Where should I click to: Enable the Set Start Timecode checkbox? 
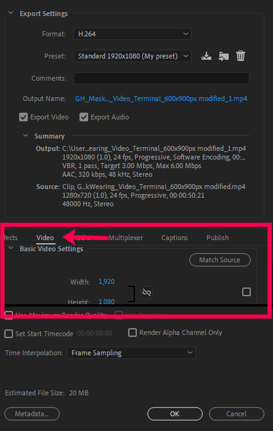click(9, 334)
